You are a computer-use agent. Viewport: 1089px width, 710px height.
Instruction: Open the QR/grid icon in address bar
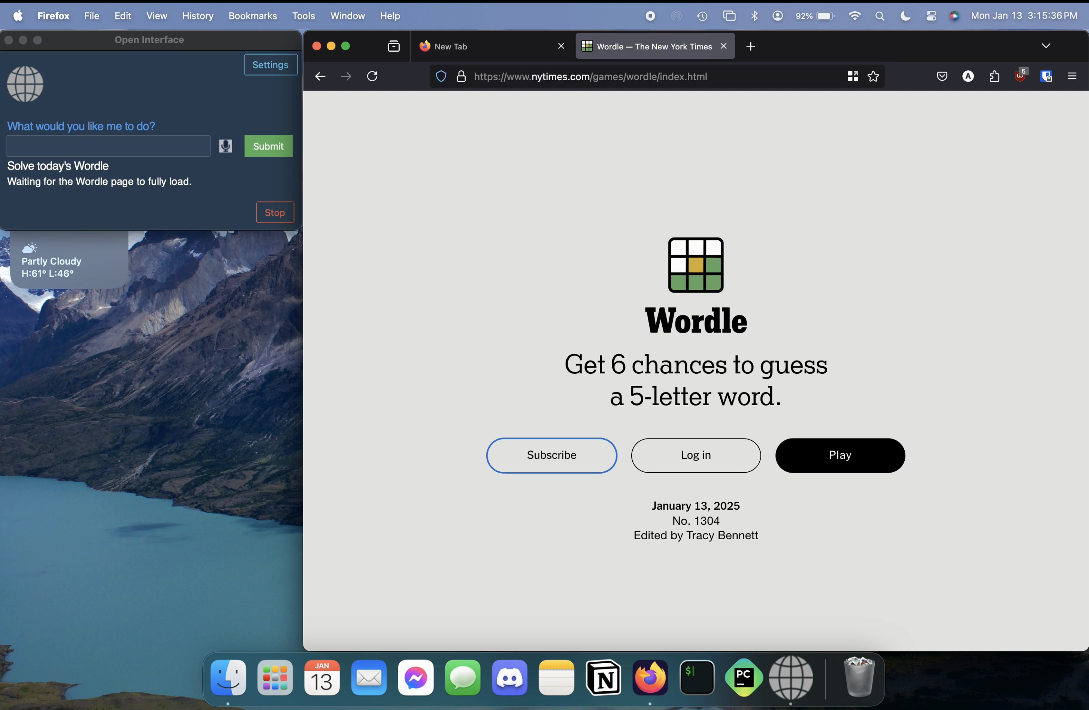click(x=853, y=76)
